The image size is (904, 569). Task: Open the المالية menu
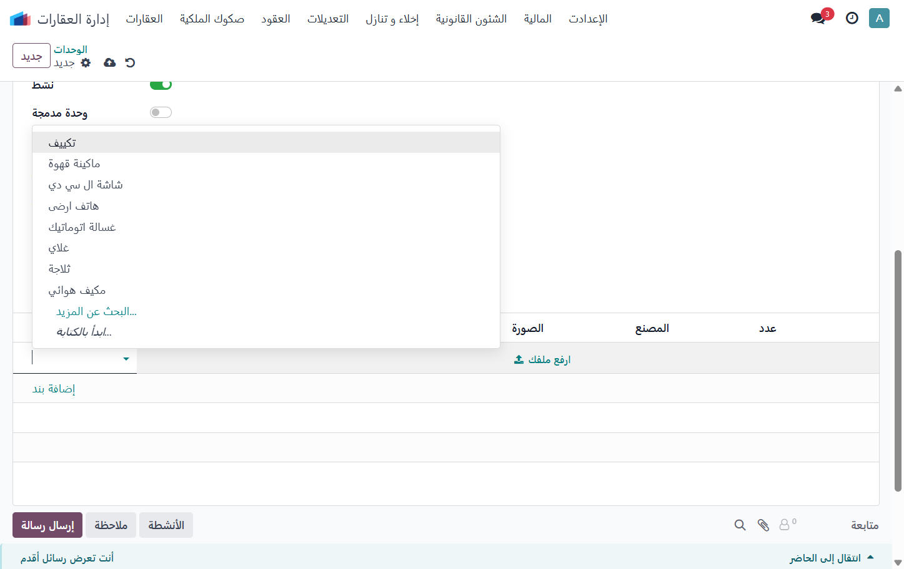pos(537,19)
